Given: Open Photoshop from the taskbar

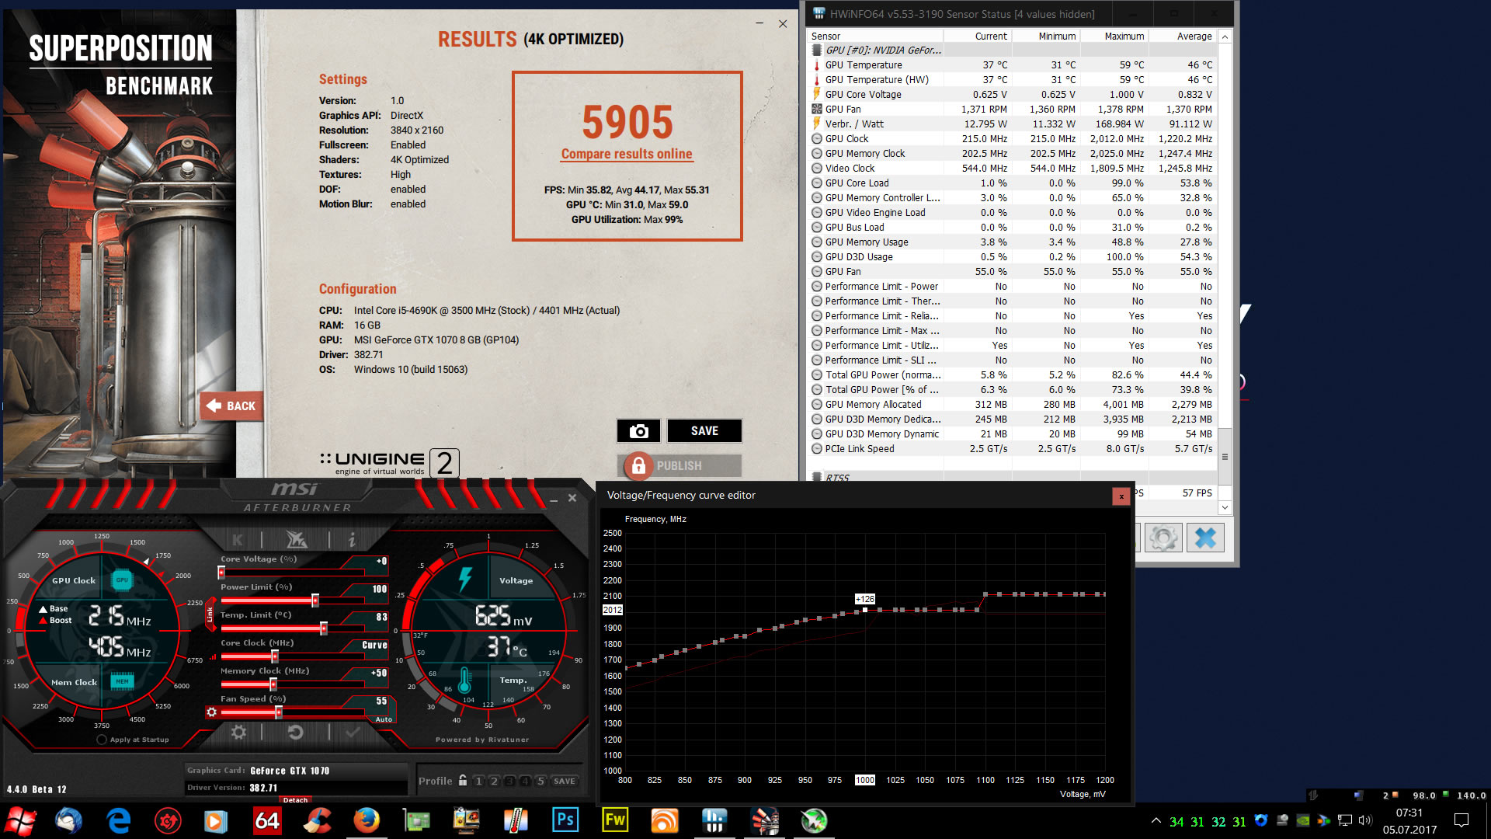Looking at the screenshot, I should click(x=565, y=820).
